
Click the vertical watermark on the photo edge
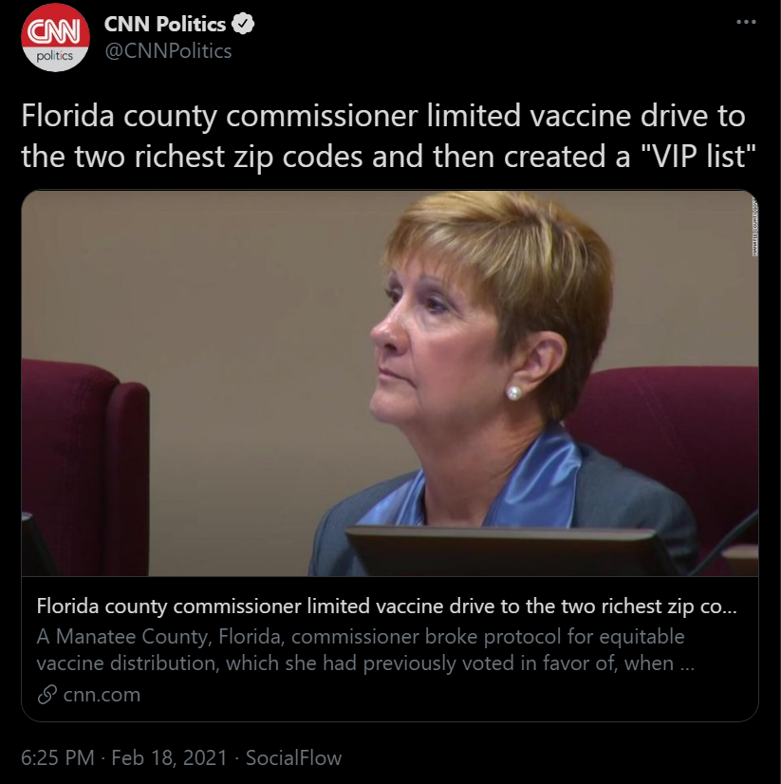(753, 226)
